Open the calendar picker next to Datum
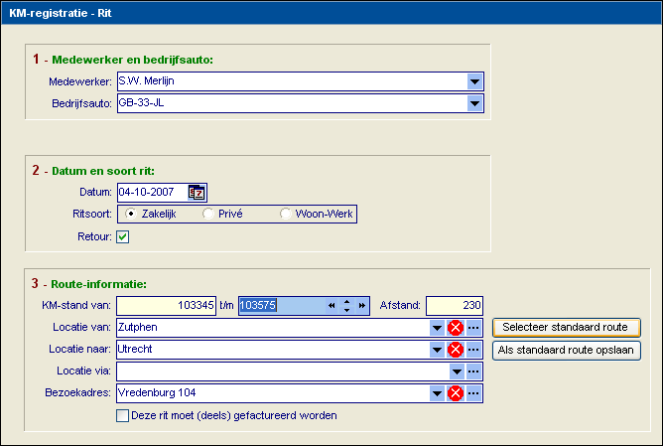This screenshot has height=446, width=663. (197, 193)
